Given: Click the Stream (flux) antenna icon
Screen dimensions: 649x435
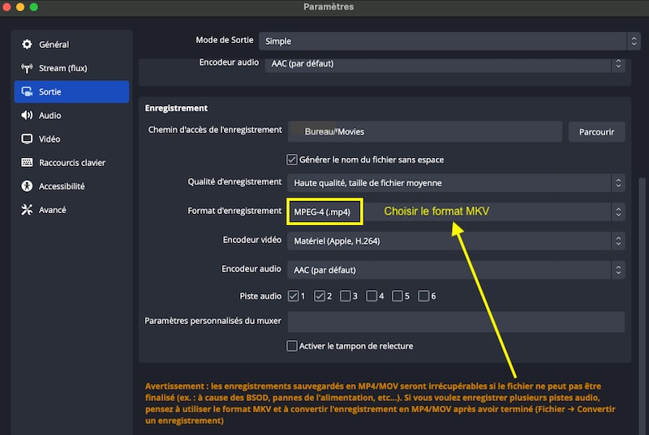Looking at the screenshot, I should [x=27, y=68].
